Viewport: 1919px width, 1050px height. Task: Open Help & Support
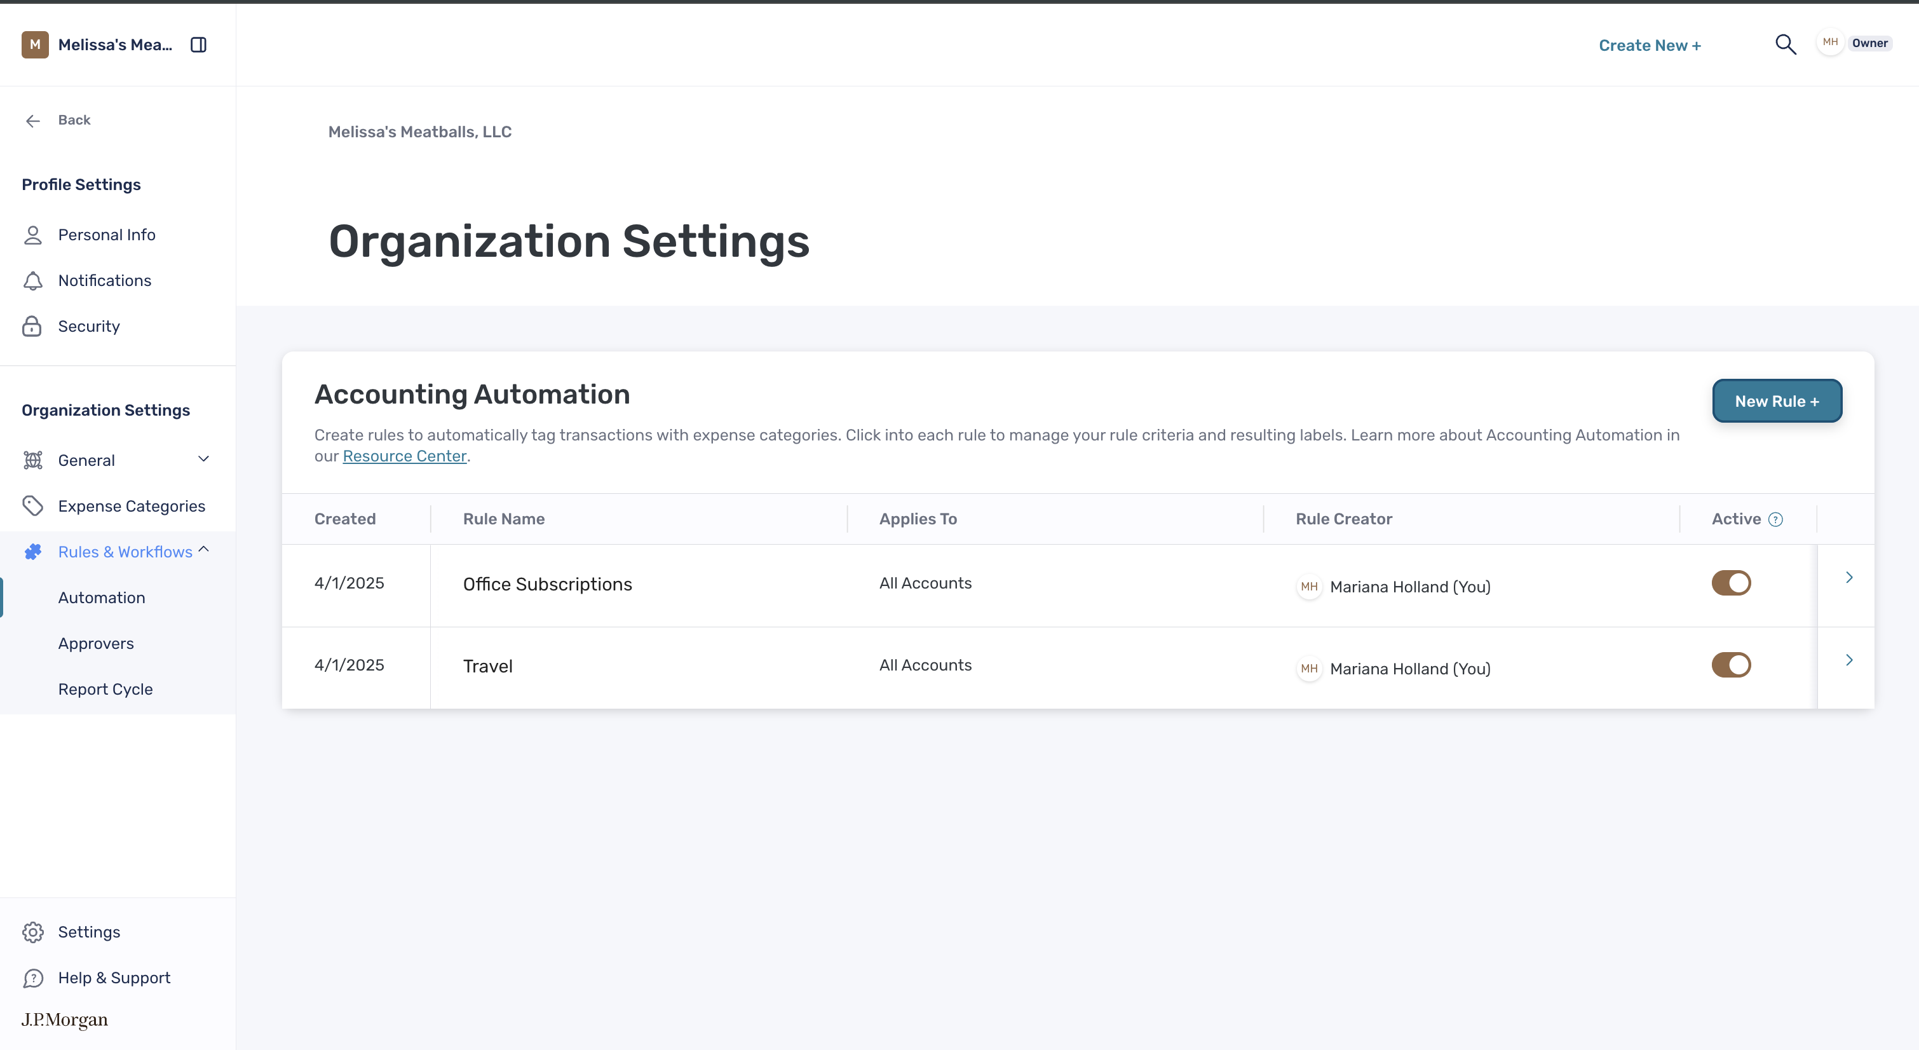tap(114, 978)
